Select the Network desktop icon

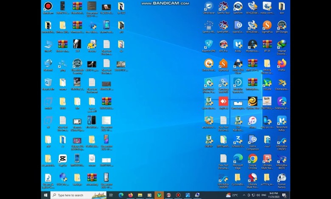pos(48,65)
